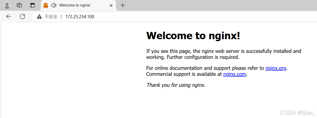Select the "Welcome to nginx!" tab
Viewport: 317px width, 118px height.
tap(78, 5)
